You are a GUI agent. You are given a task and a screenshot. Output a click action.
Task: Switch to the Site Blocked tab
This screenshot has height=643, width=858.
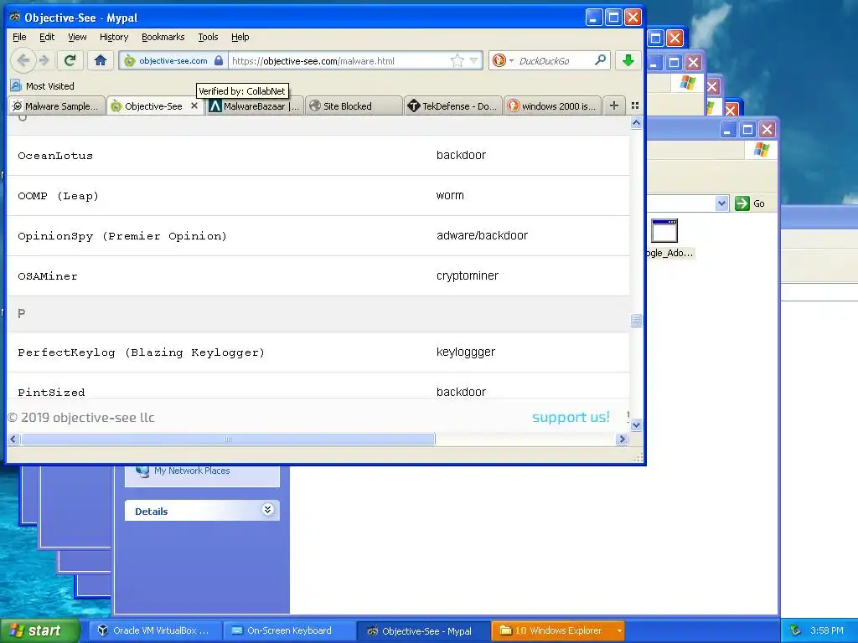click(x=354, y=106)
